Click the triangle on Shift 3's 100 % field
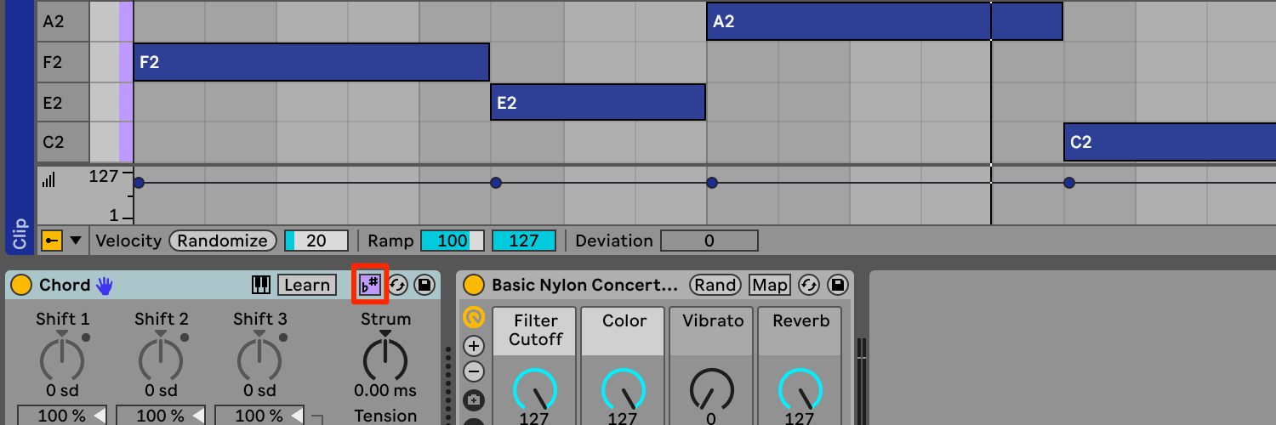 coord(297,416)
